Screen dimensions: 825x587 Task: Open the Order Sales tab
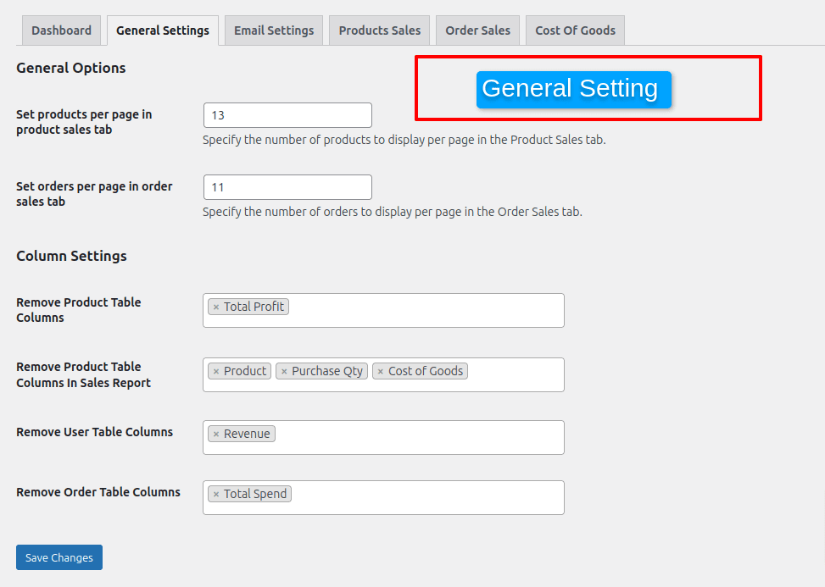click(477, 30)
